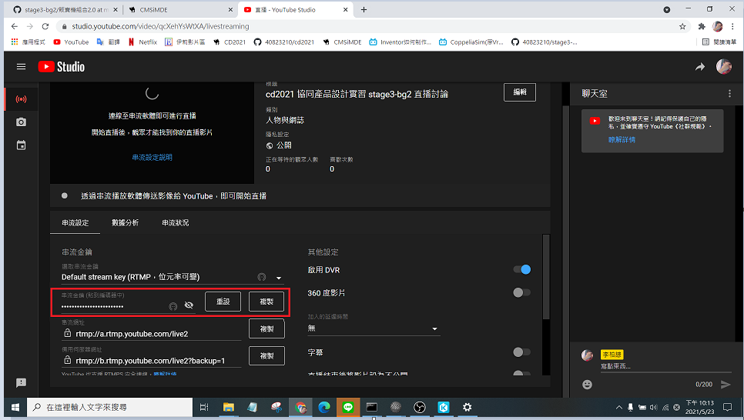The height and width of the screenshot is (420, 744).
Task: Click 重設 to reset the stream key
Action: pos(223,302)
